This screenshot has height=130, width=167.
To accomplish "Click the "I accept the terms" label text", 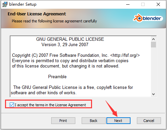I will tap(50, 105).
